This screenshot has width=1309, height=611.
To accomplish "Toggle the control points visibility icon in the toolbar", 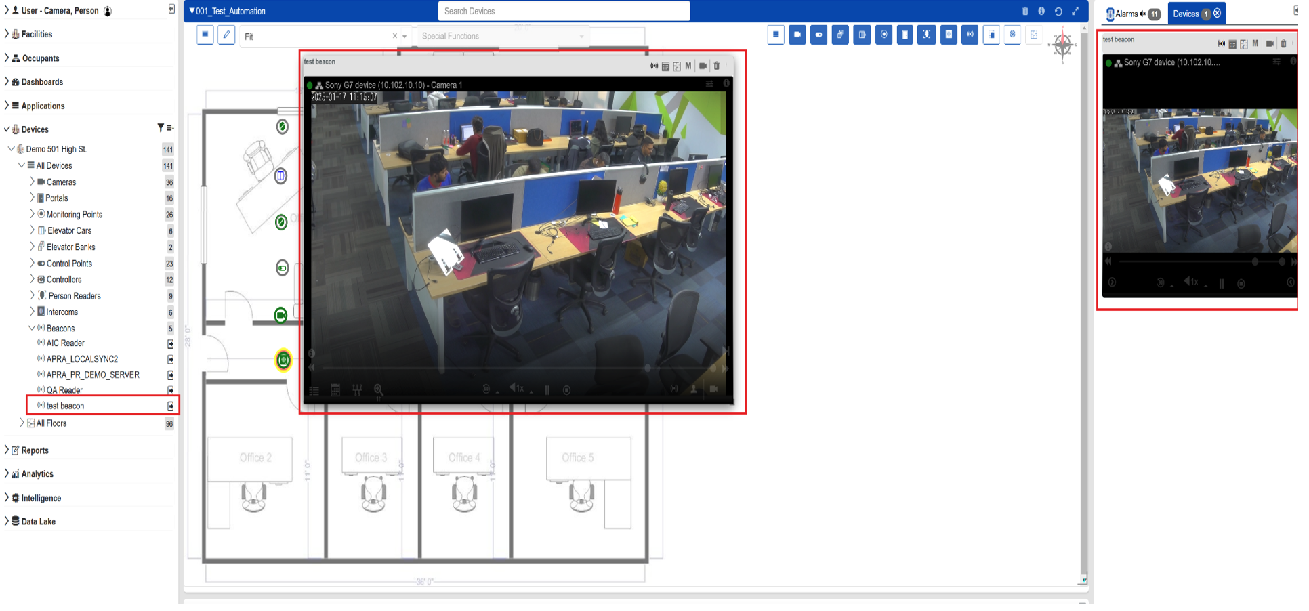I will coord(819,35).
